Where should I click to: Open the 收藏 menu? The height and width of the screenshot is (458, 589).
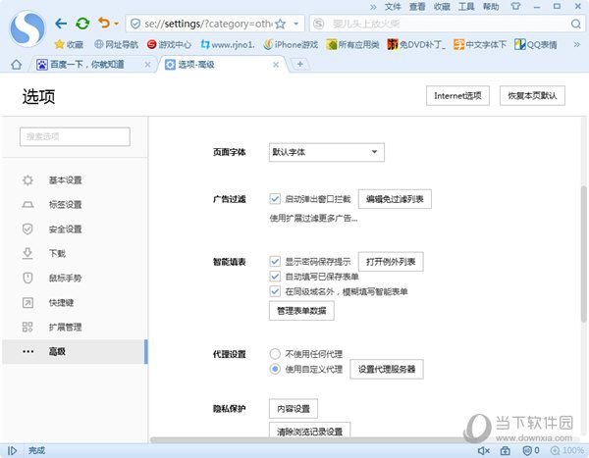(442, 7)
